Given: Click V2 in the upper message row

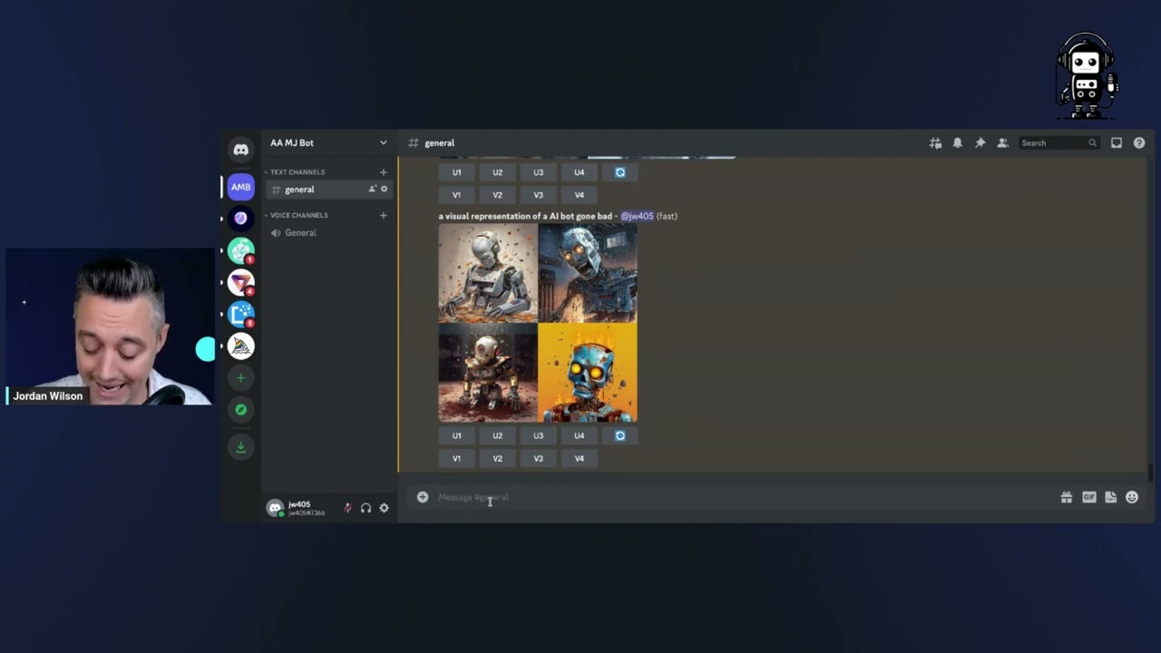Looking at the screenshot, I should click(497, 195).
